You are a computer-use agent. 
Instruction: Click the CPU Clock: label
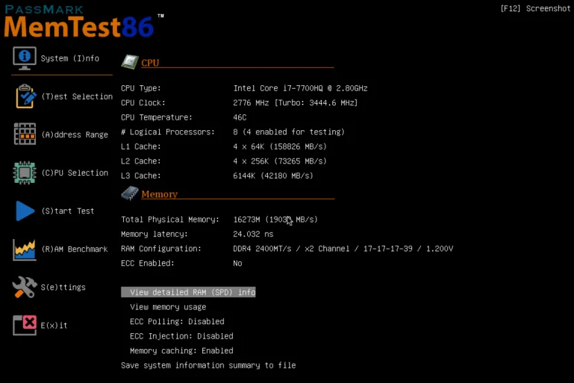tap(143, 103)
